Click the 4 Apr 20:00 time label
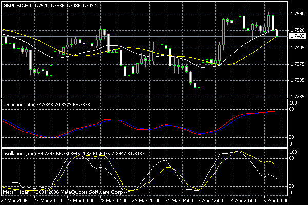The width and height of the screenshot is (308, 205). [243, 201]
